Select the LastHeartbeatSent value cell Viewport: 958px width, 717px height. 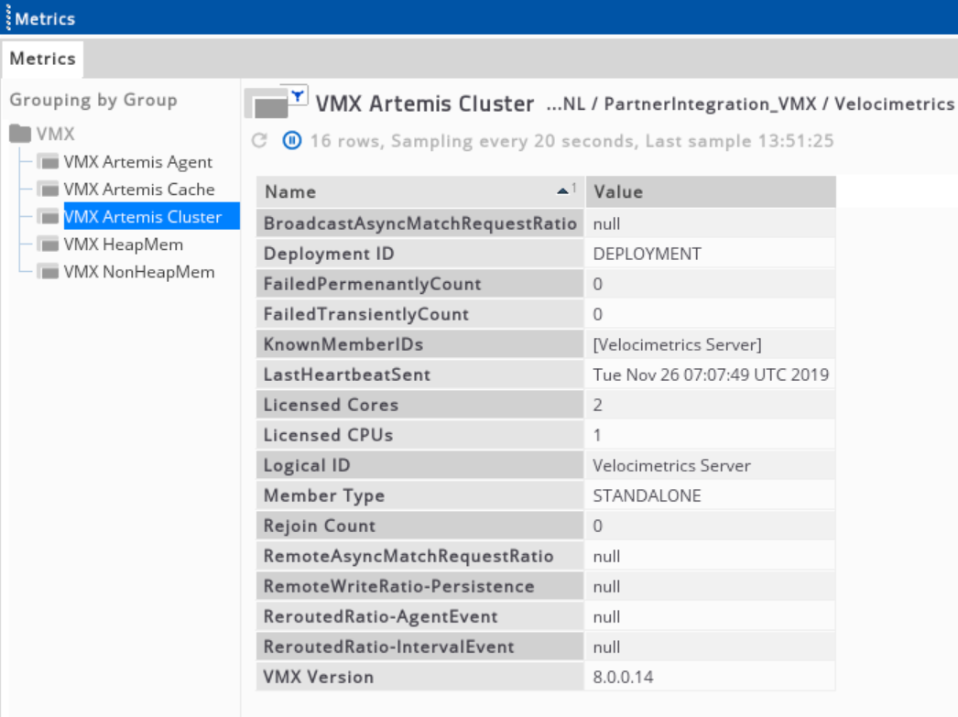[x=710, y=375]
